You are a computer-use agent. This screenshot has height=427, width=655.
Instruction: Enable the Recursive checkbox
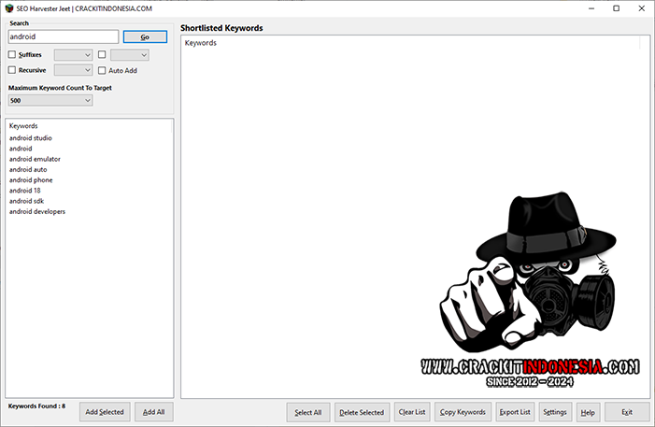(12, 70)
